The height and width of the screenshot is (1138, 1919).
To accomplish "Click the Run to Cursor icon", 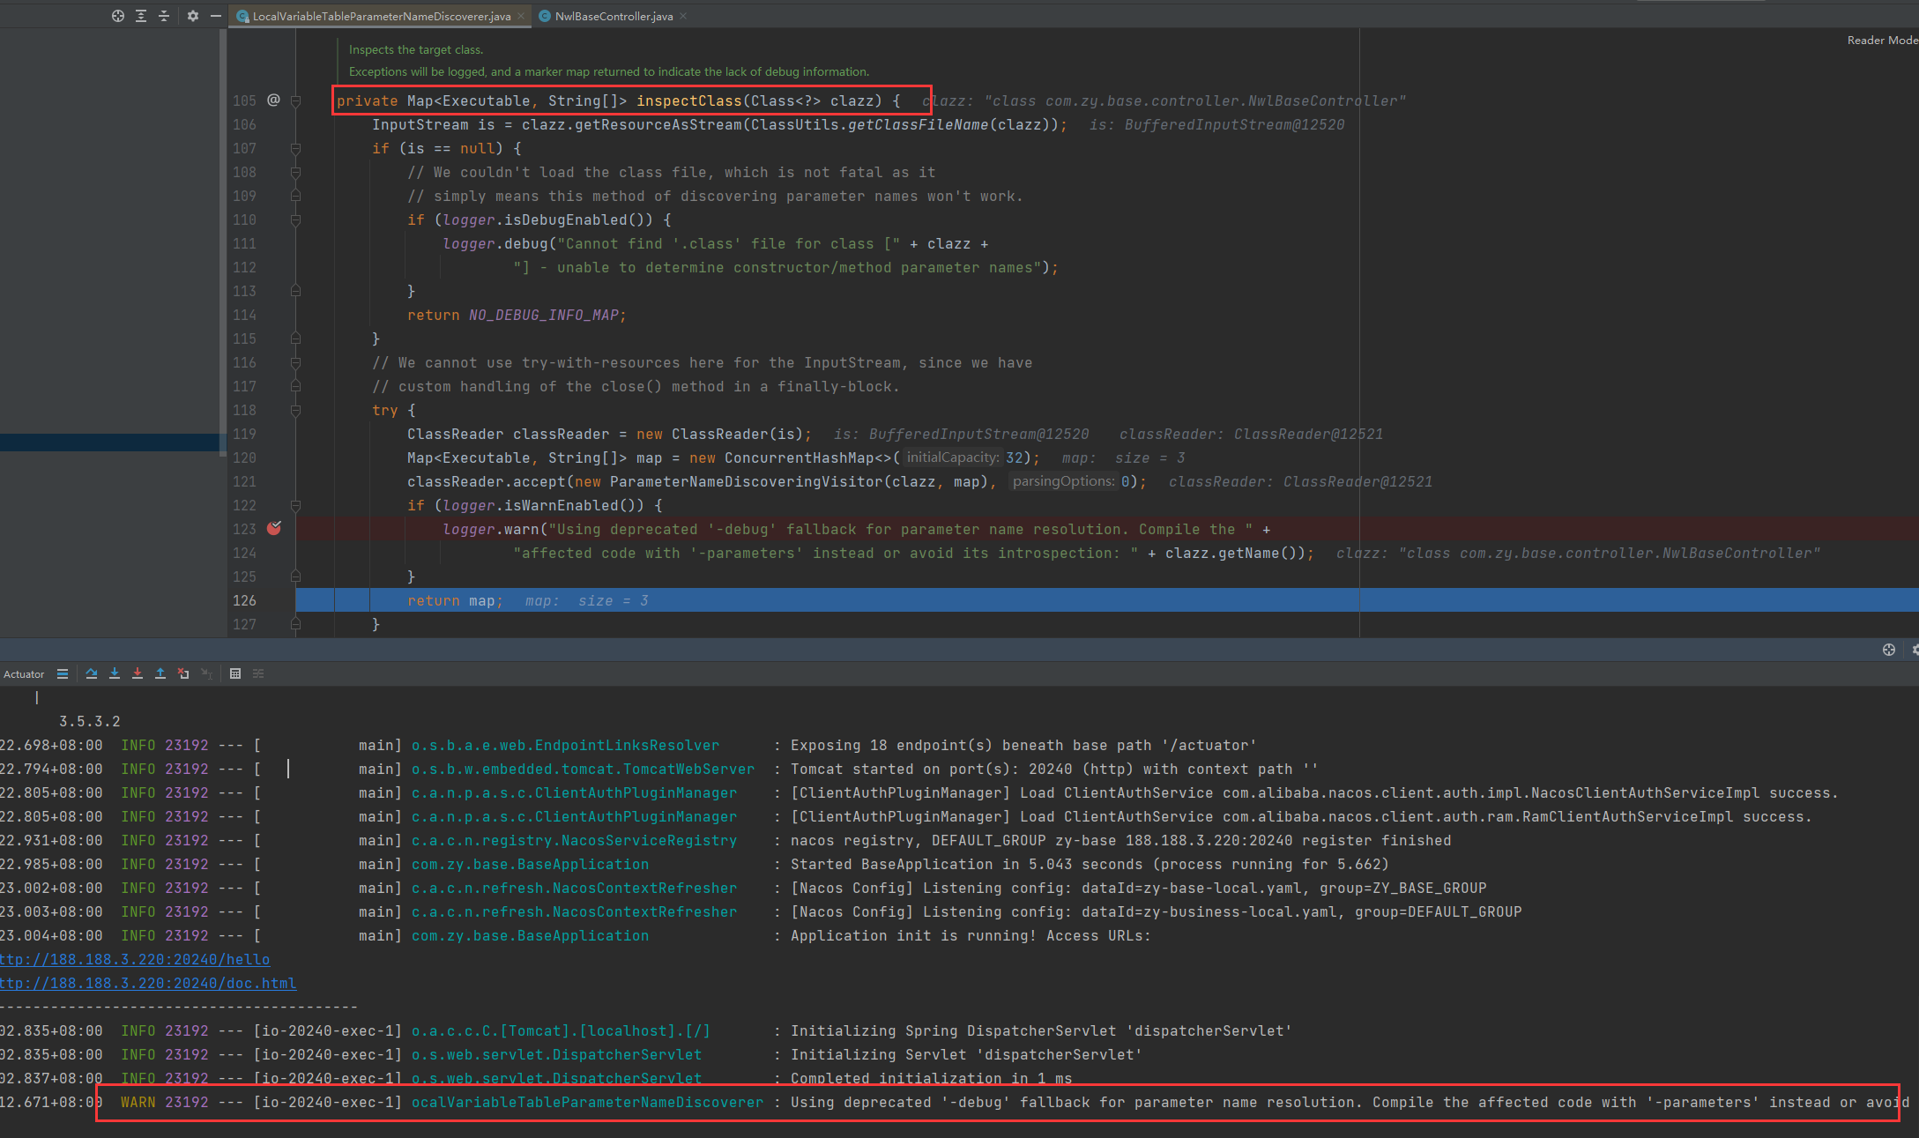I will [206, 673].
